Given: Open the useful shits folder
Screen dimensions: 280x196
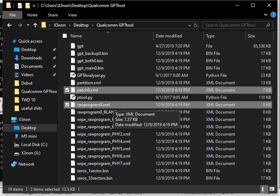Looking at the screenshot, I should click(32, 108).
